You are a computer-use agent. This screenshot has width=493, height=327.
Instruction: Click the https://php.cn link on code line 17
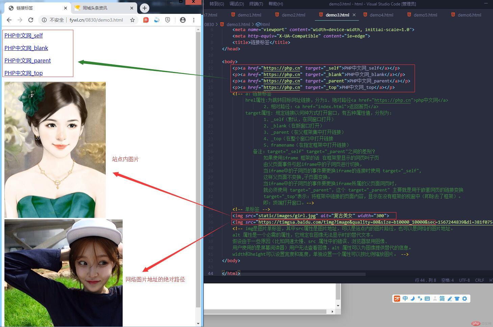coord(393,100)
